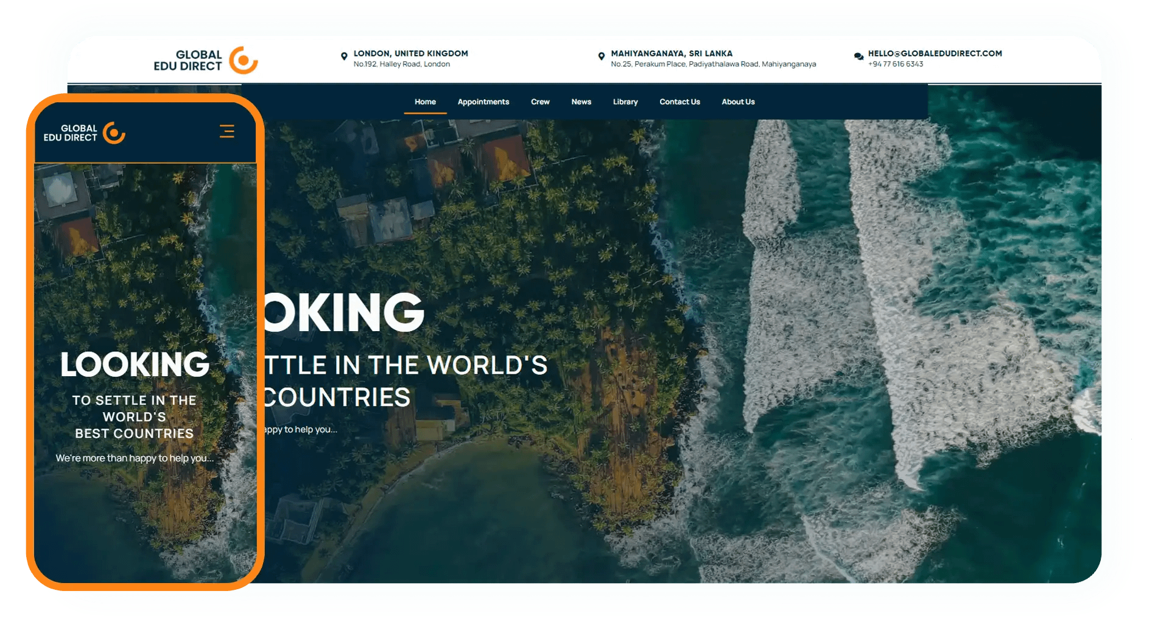
Task: Go to the Crew page
Action: point(540,102)
